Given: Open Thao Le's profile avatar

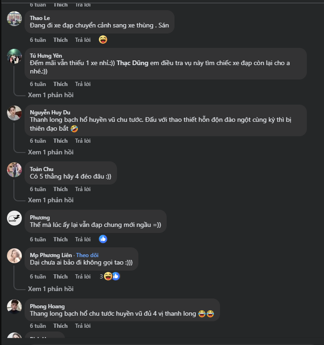Looking at the screenshot, I should [14, 19].
